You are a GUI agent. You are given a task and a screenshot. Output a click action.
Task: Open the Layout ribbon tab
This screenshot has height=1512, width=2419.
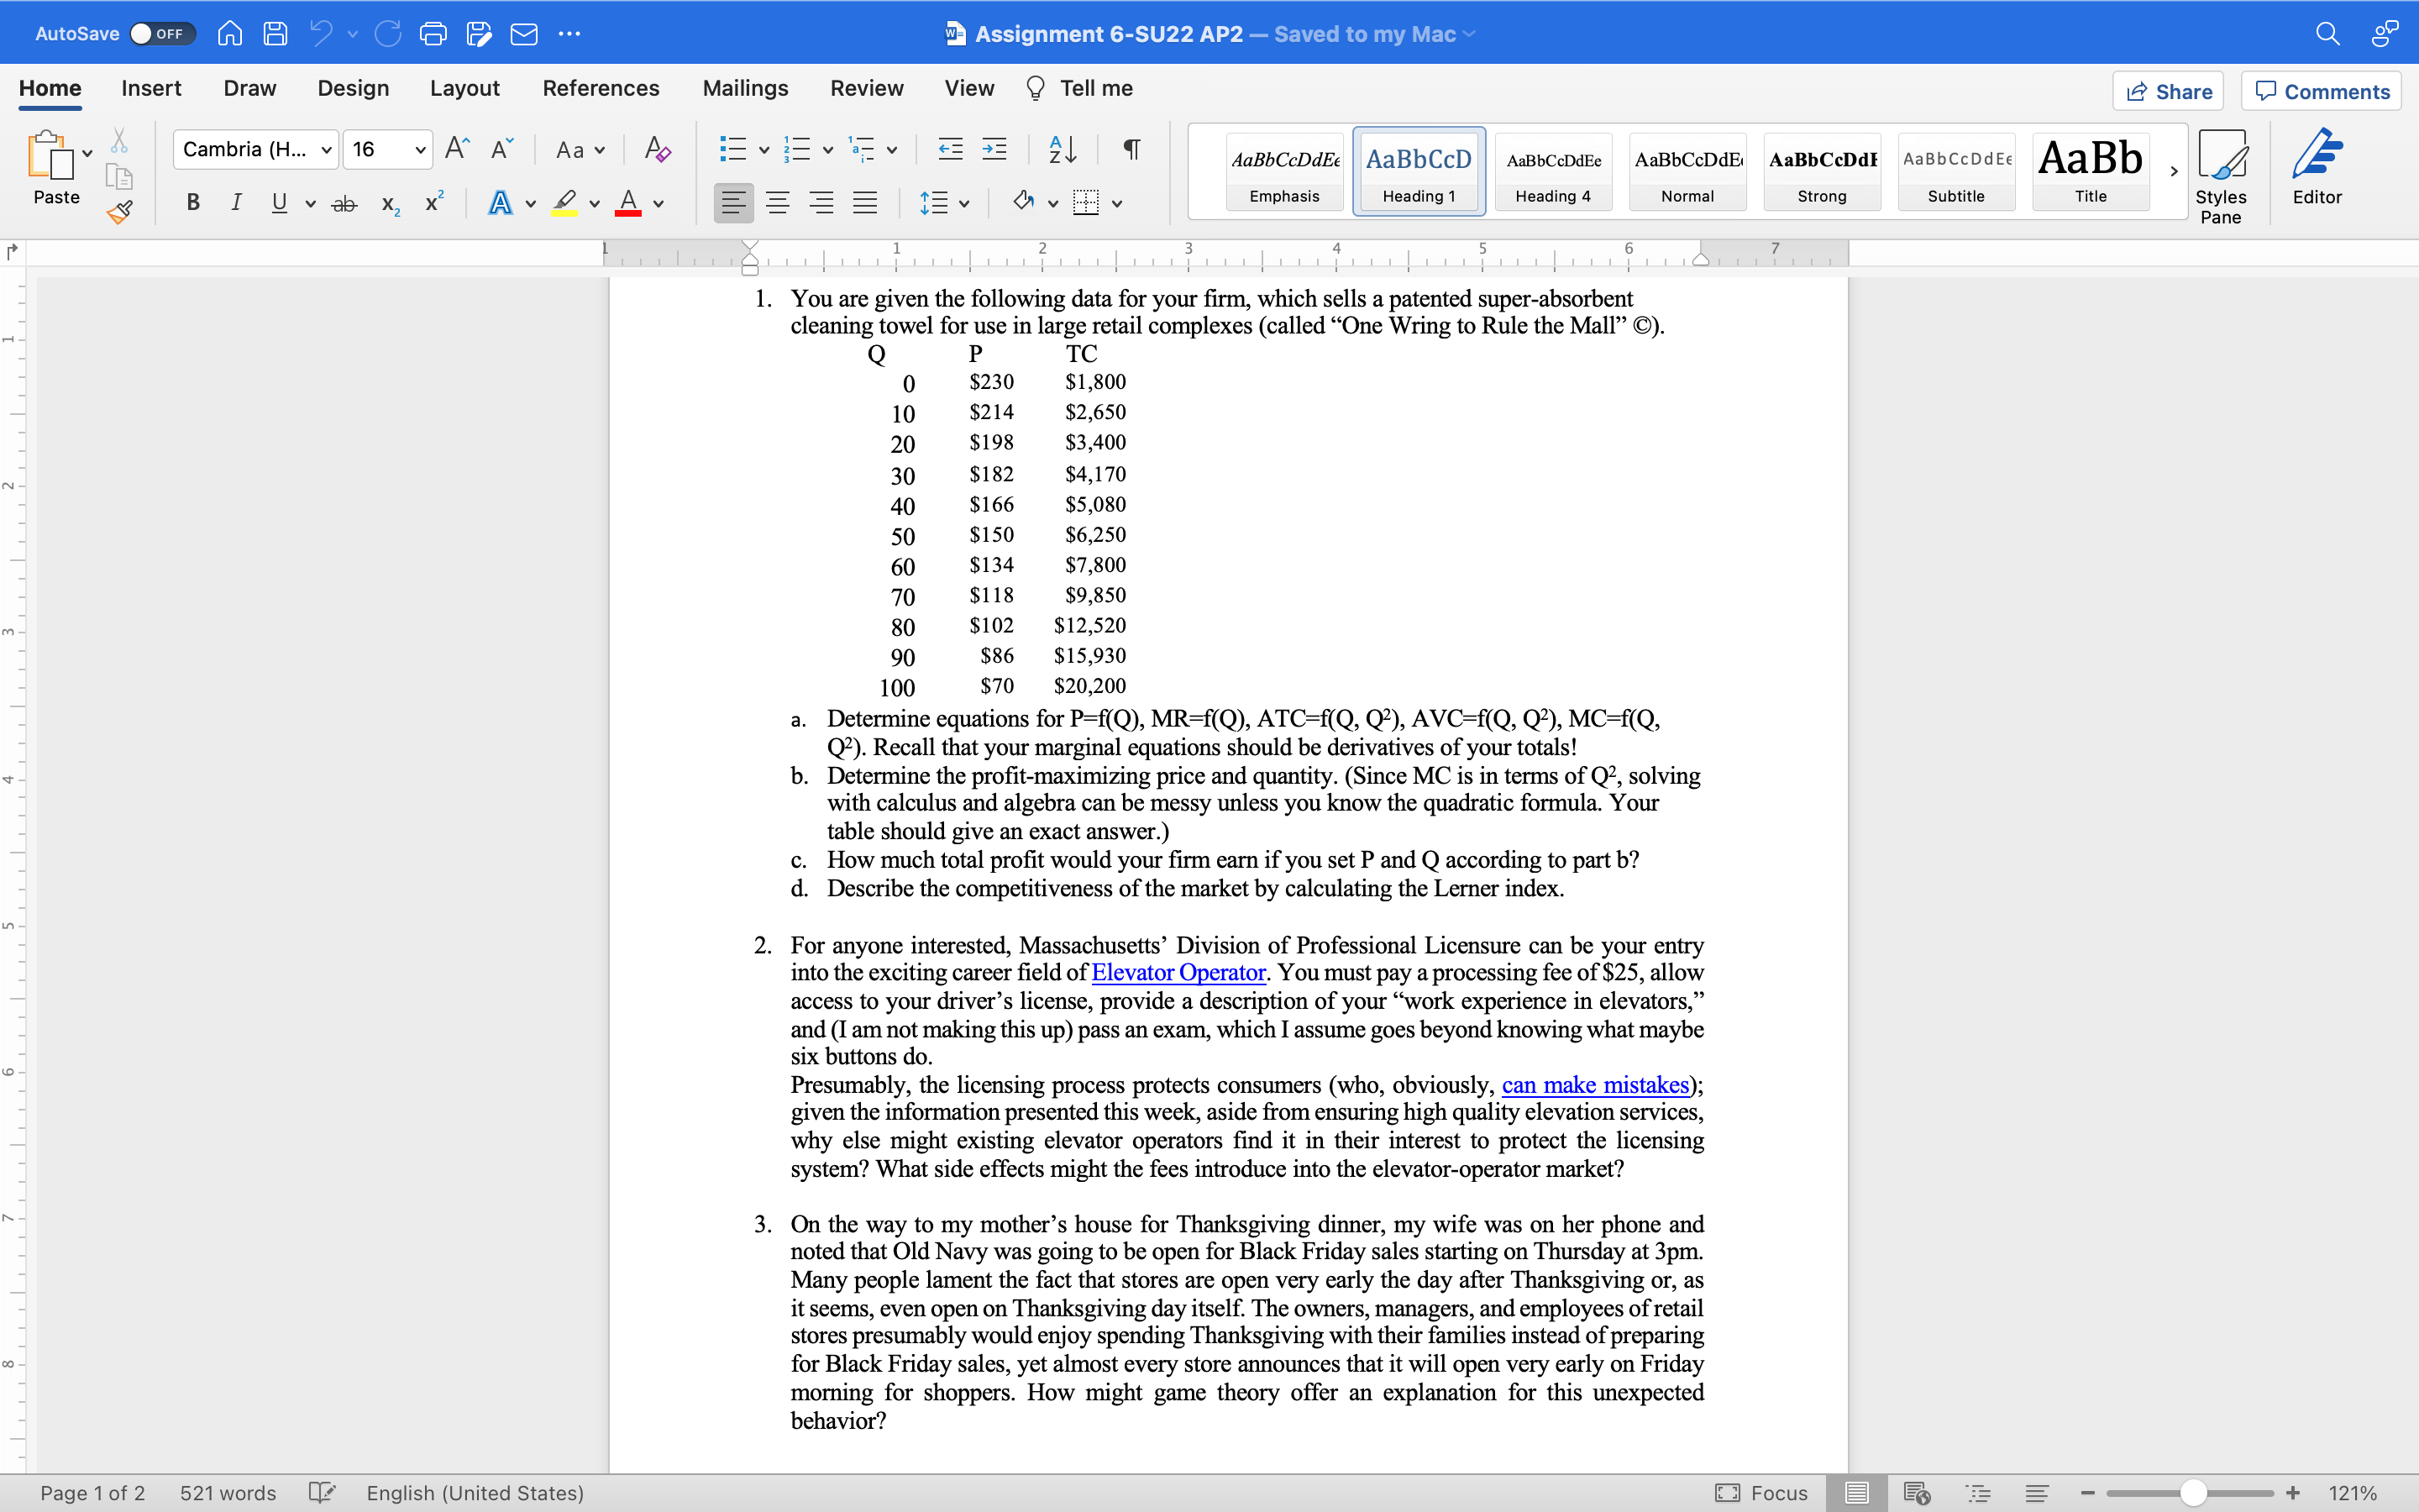coord(464,88)
